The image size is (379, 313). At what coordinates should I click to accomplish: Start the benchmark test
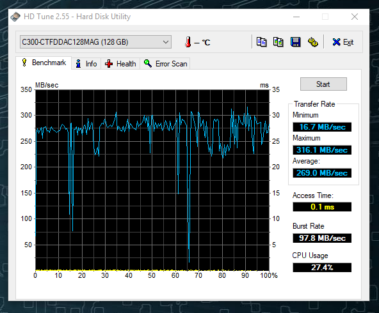pos(323,84)
